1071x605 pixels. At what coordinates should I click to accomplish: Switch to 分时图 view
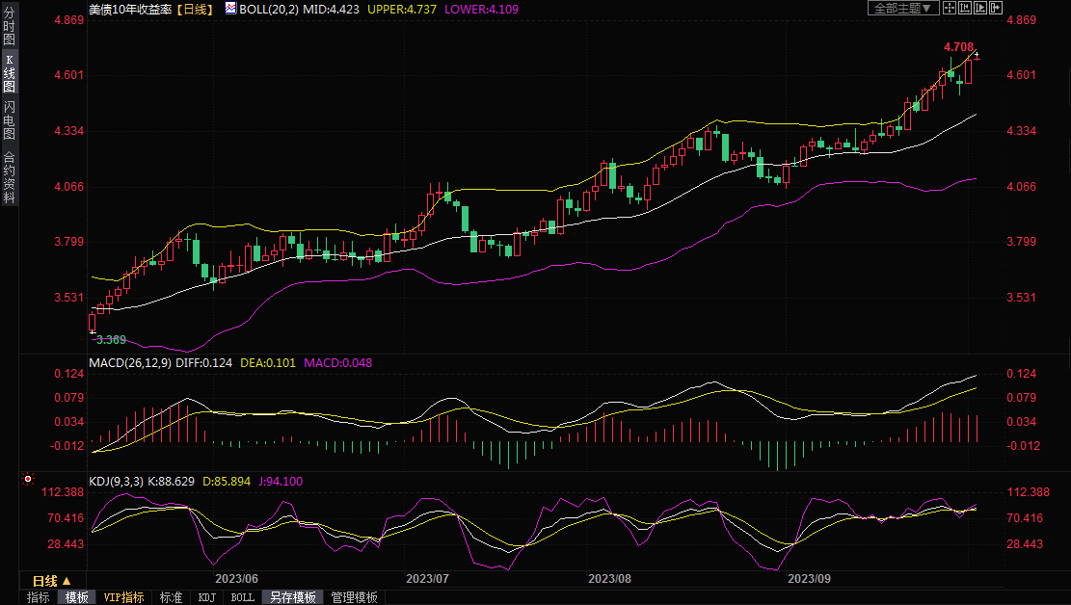[9, 27]
